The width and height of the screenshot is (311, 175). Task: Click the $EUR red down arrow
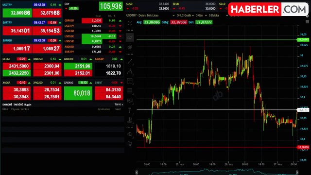(x=174, y=9)
